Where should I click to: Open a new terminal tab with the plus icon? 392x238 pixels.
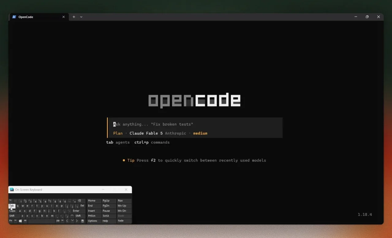74,17
